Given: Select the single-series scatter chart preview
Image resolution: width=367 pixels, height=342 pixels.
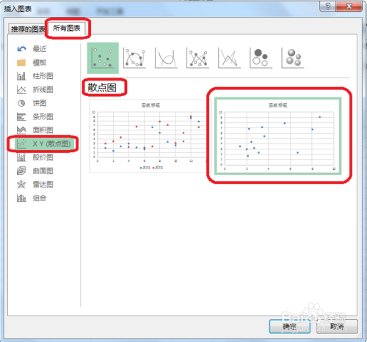Looking at the screenshot, I should coord(278,136).
